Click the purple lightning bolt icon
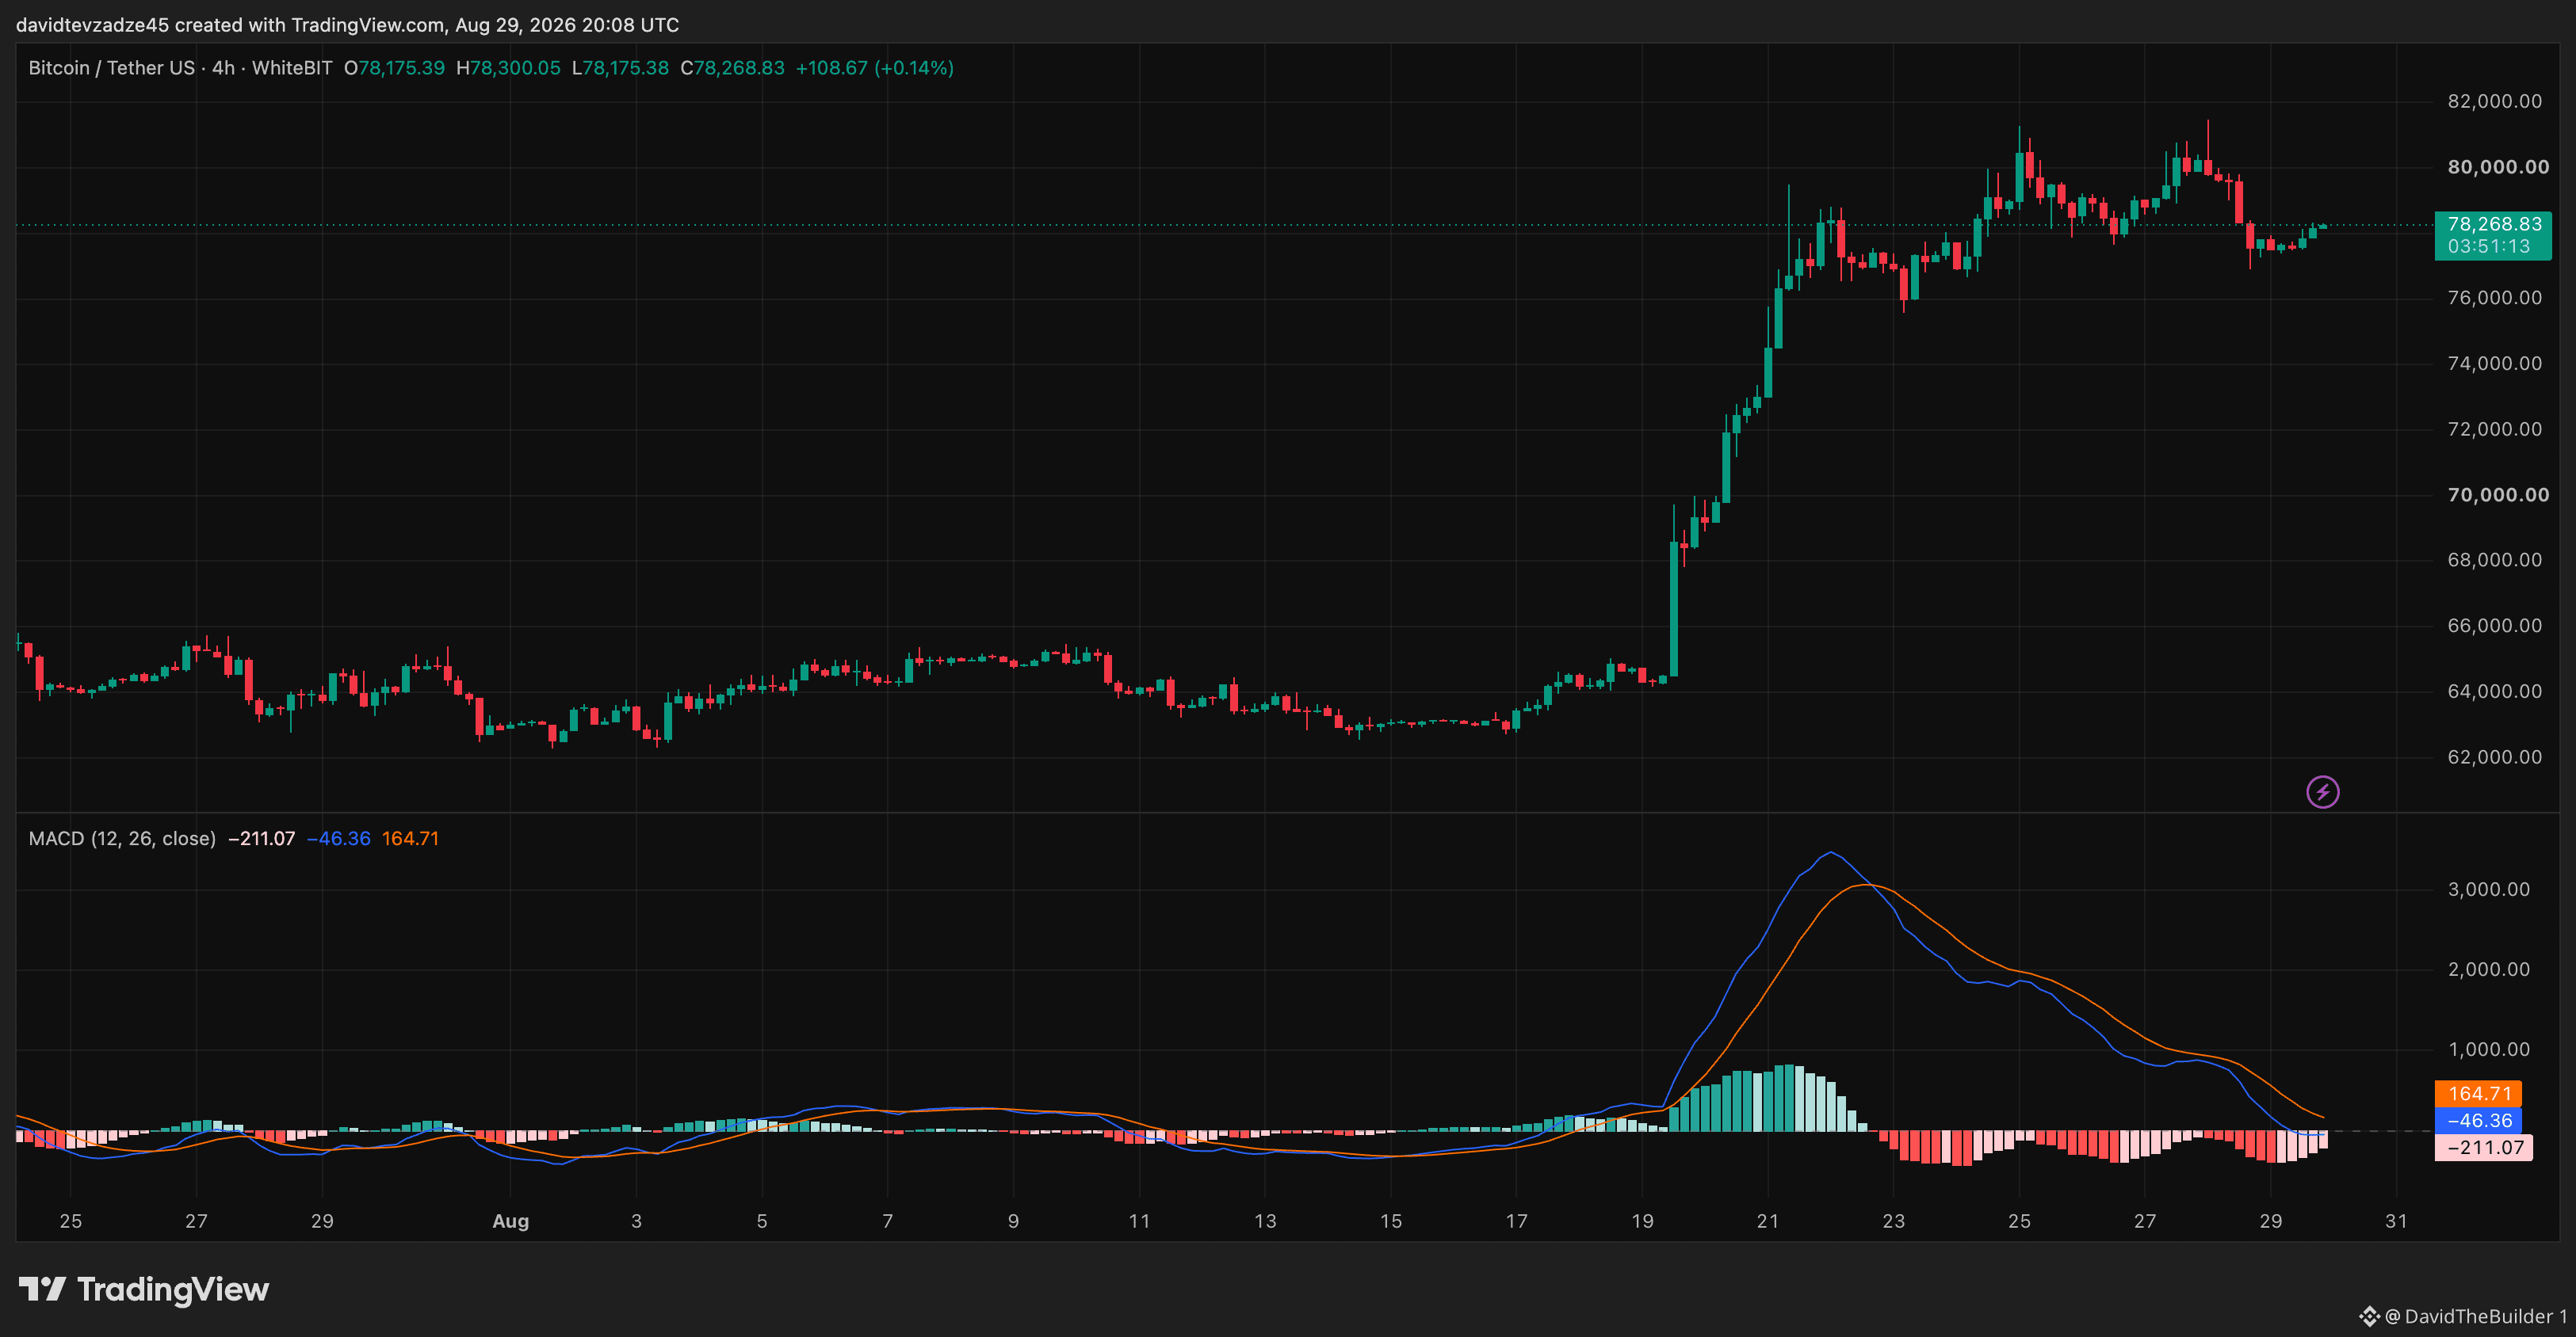2576x1337 pixels. coord(2322,792)
